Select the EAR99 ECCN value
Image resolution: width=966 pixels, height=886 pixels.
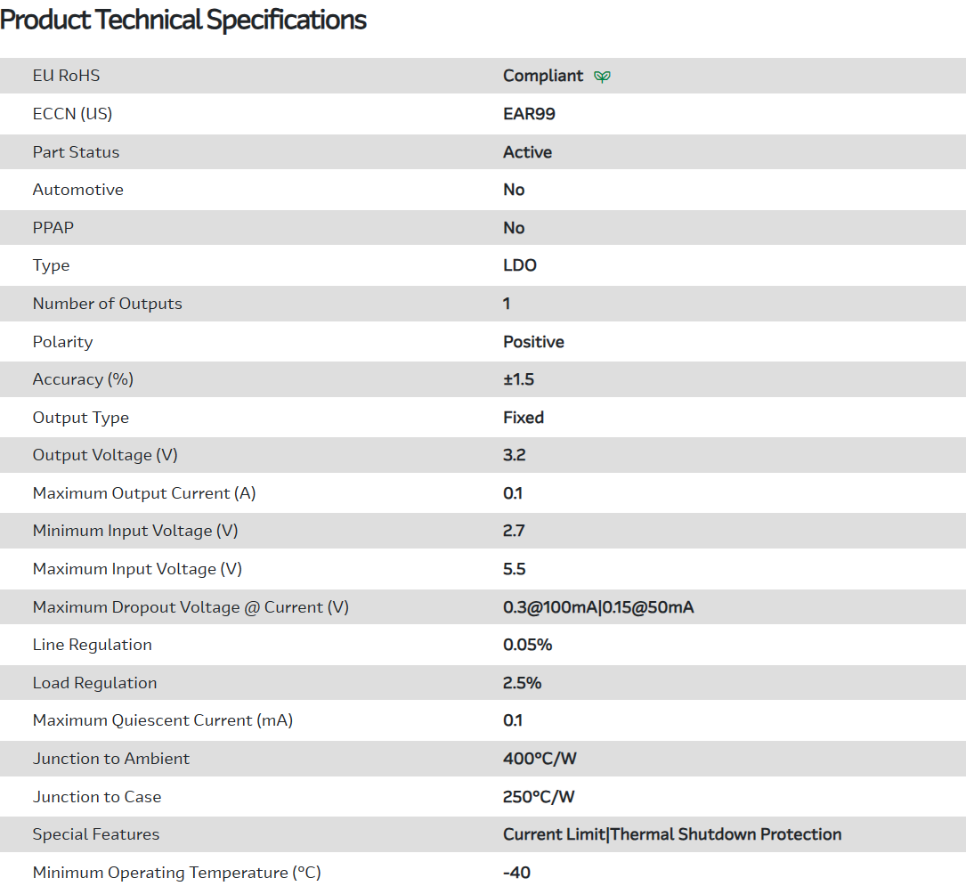point(529,114)
